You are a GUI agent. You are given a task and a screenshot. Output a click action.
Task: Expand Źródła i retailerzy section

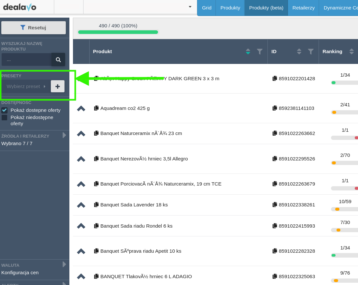(x=64, y=135)
